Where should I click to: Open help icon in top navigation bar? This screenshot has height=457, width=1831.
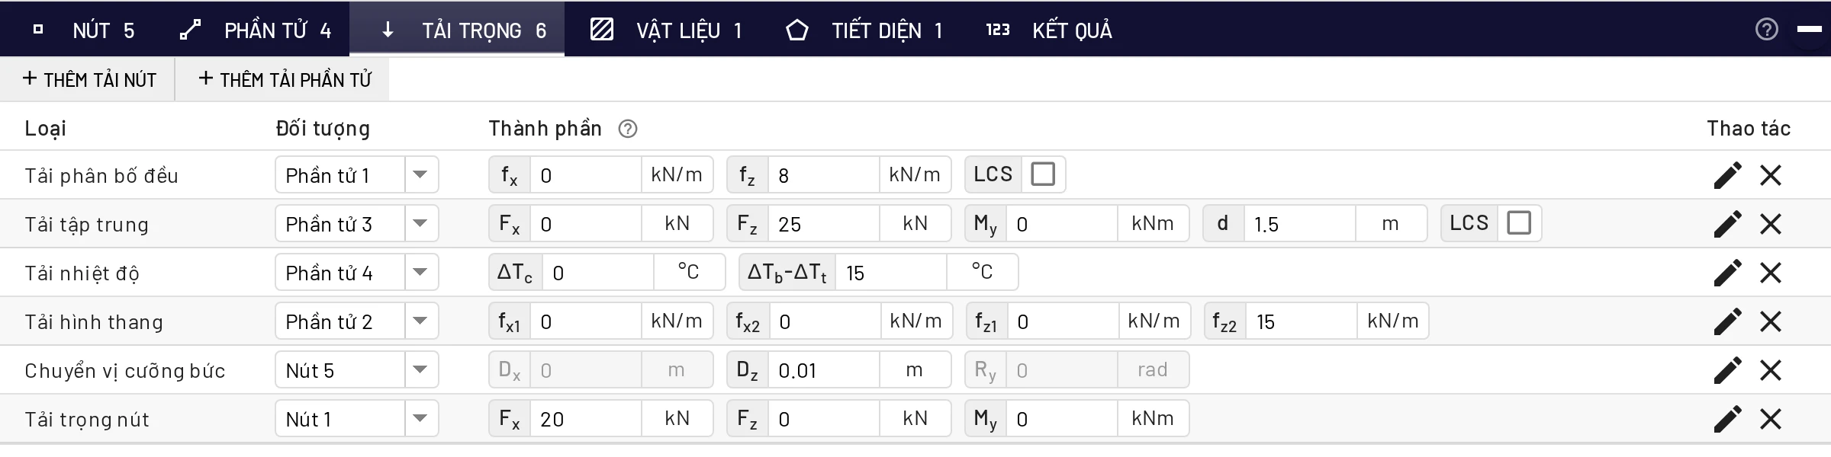click(1767, 30)
